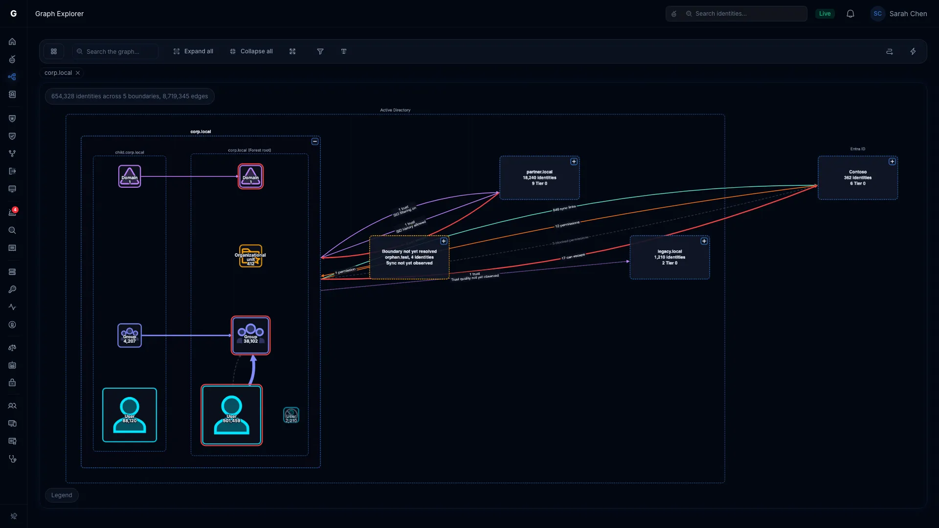Open the Legend panel
This screenshot has height=528, width=939.
[x=62, y=495]
